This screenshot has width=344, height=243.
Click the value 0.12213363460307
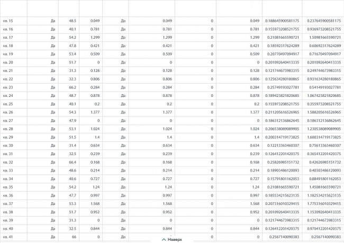coord(283,146)
